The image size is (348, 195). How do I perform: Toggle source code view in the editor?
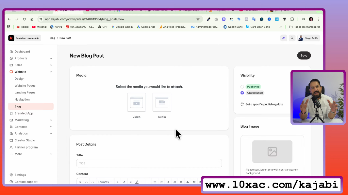click(80, 182)
